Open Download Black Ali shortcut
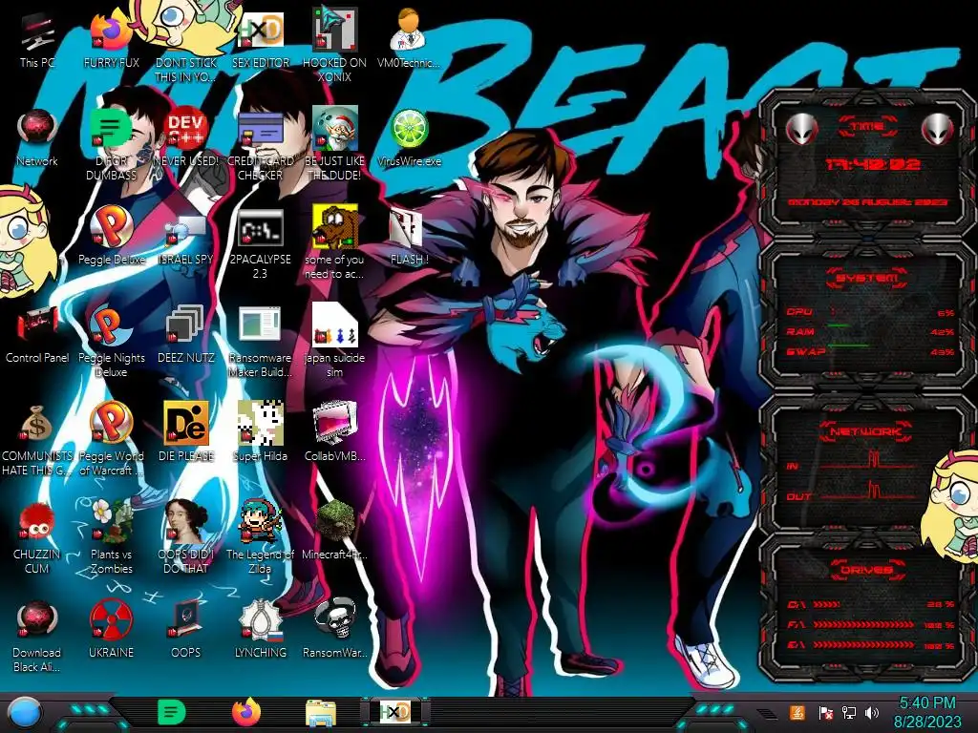 (37, 637)
